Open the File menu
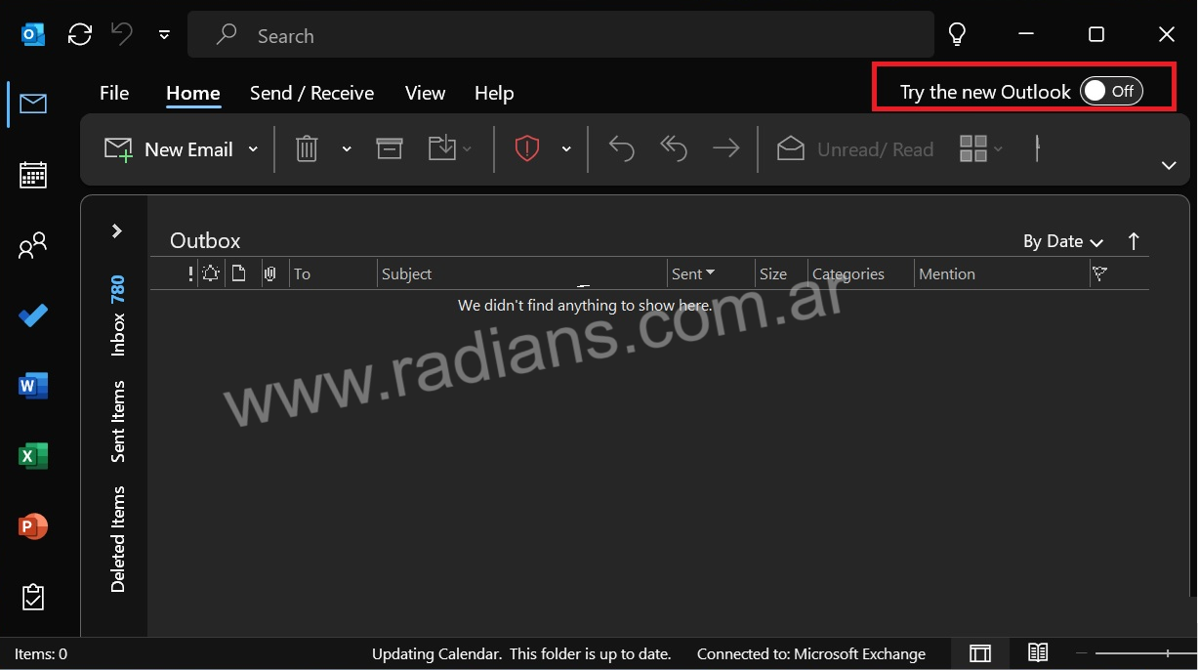 click(x=114, y=93)
